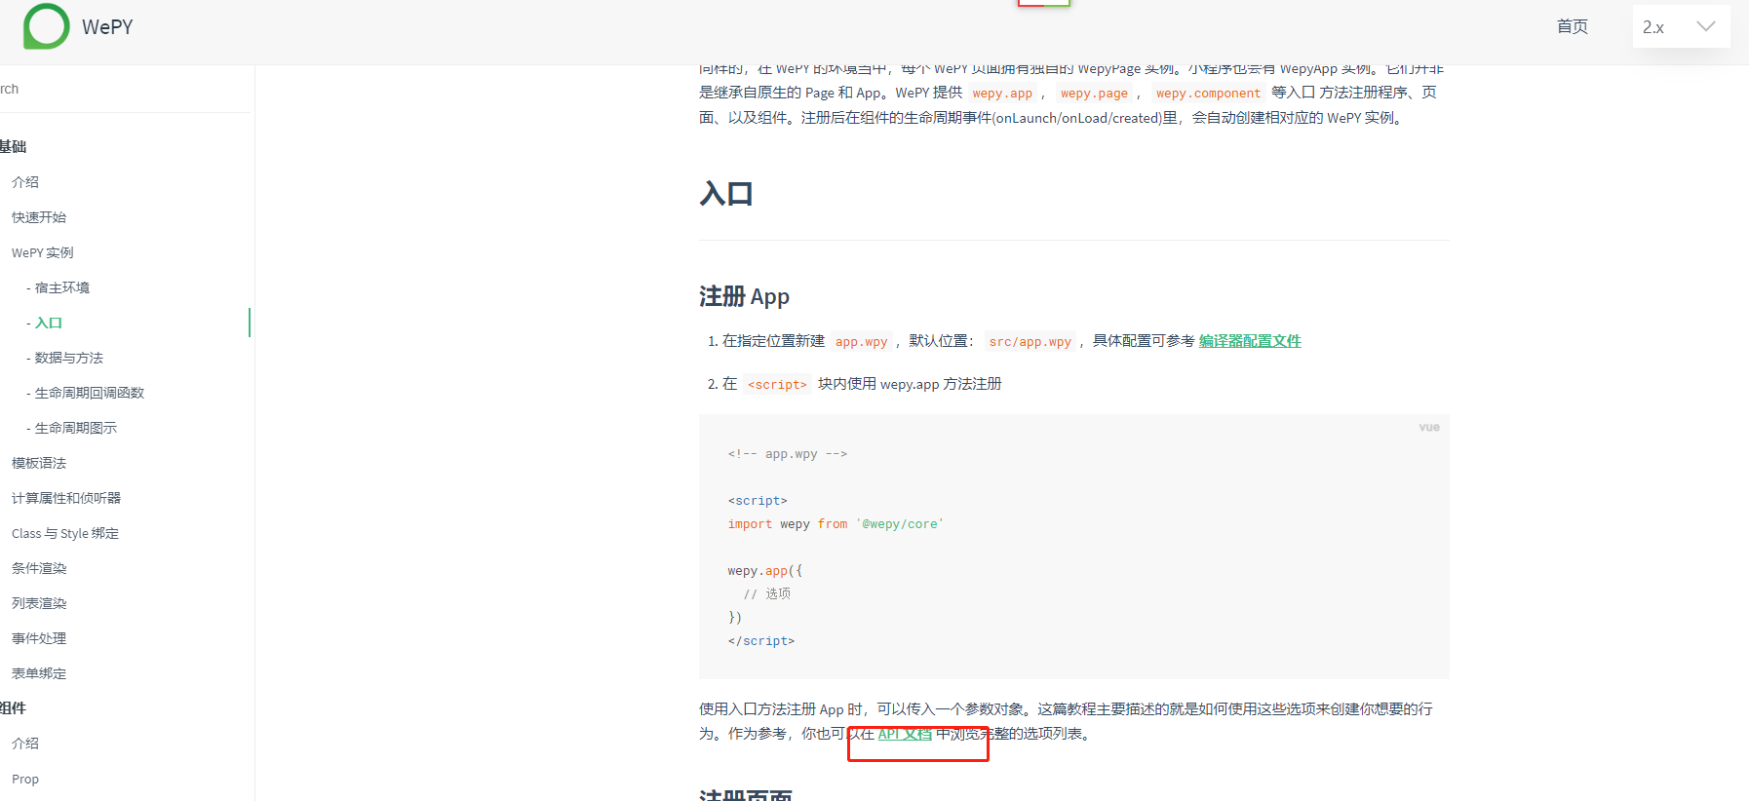Open the 模板语法 sidebar page
Screen dimensions: 1749x801
39,463
